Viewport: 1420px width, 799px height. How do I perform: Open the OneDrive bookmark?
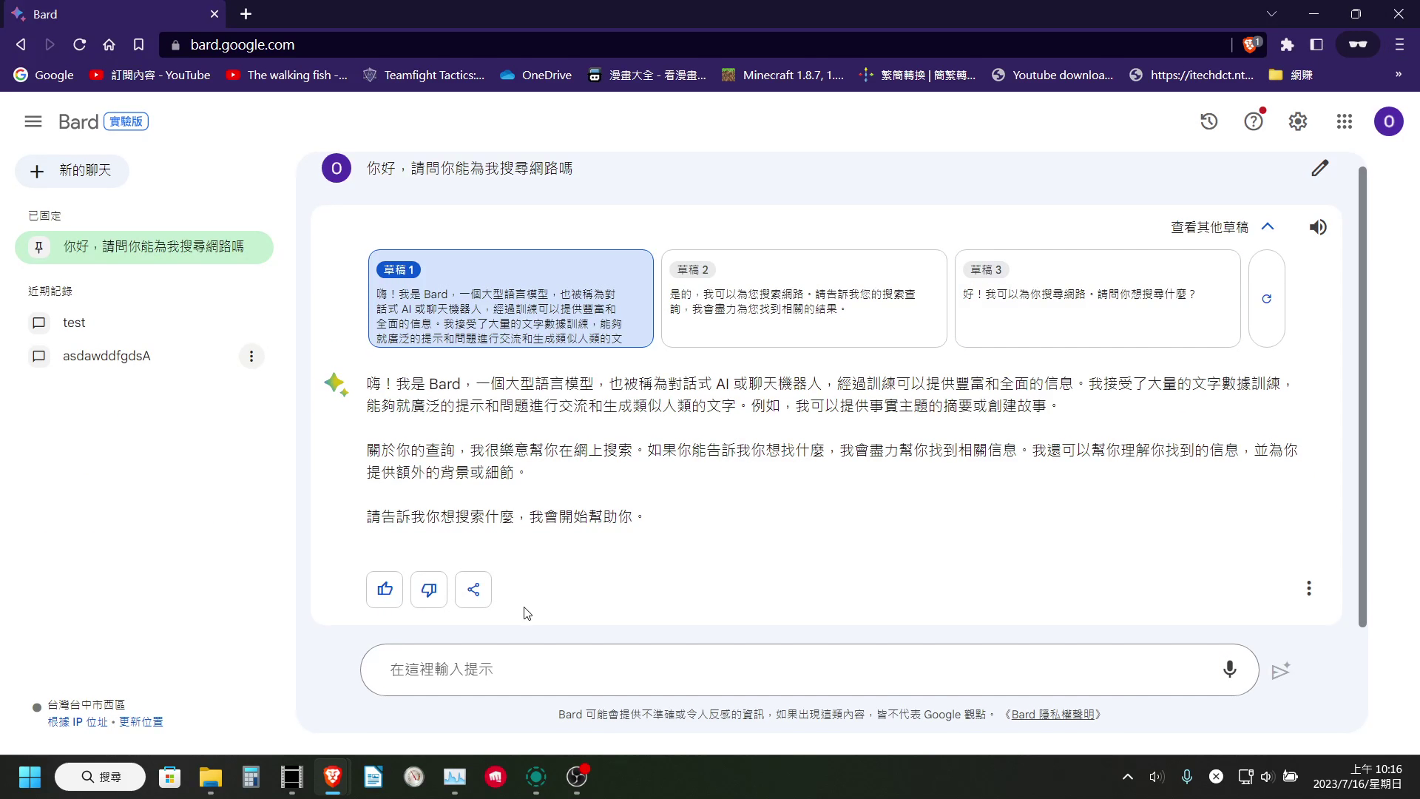pos(536,75)
